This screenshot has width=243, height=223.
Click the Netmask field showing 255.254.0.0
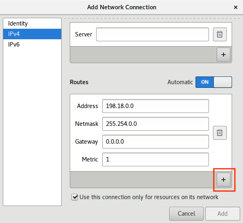tap(155, 124)
